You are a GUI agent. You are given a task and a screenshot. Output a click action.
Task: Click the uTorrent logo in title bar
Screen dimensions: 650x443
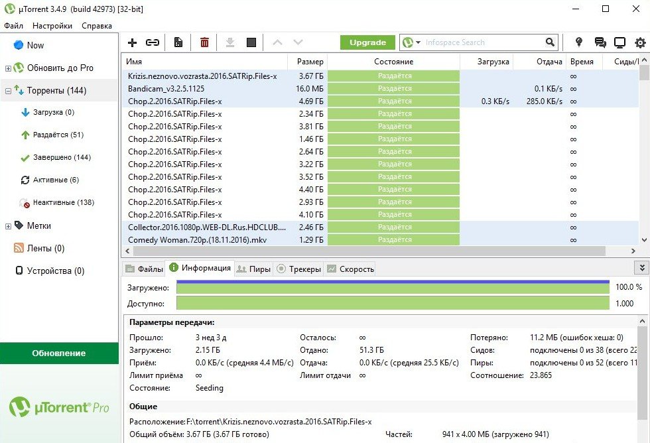pos(9,9)
